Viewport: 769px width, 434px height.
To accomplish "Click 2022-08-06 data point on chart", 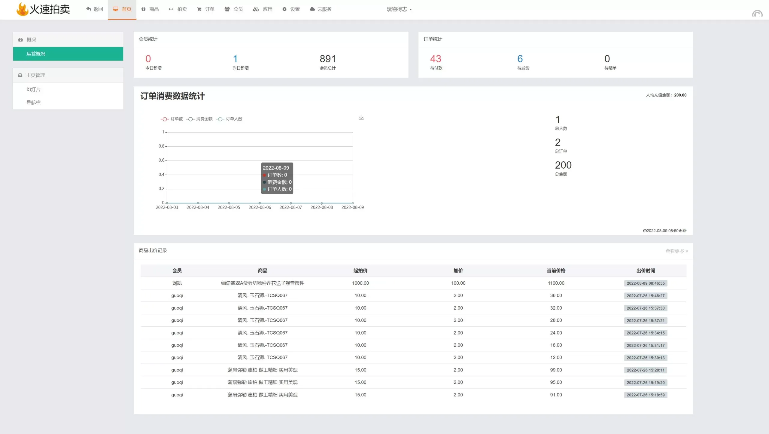I will click(260, 203).
